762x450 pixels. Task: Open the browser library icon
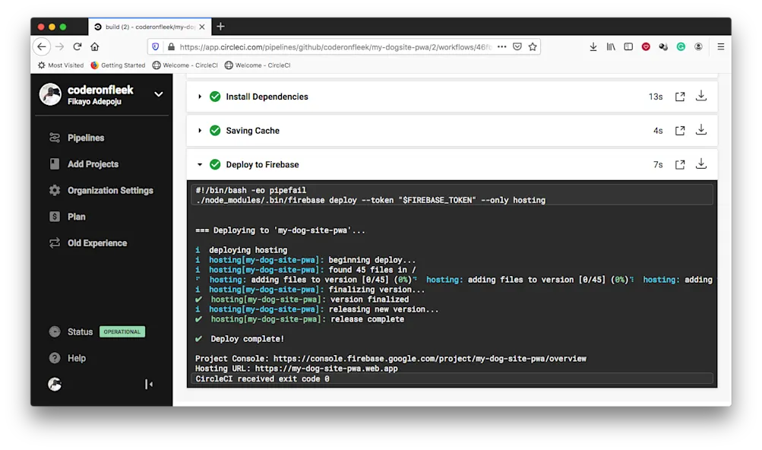(x=611, y=46)
